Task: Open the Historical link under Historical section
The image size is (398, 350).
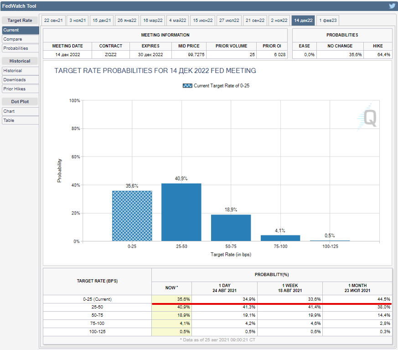Action: tap(21, 71)
